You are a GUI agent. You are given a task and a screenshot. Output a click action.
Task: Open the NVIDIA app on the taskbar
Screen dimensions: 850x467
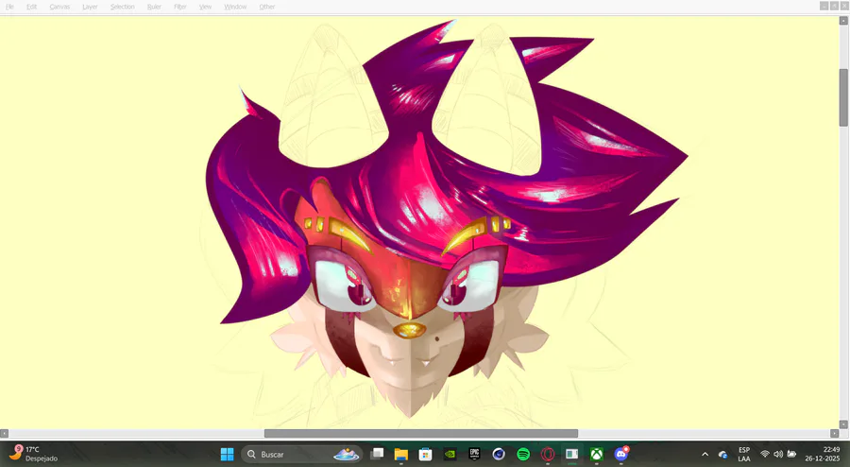point(450,454)
